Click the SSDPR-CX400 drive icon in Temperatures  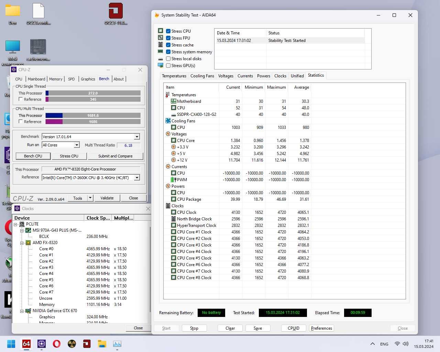click(173, 114)
